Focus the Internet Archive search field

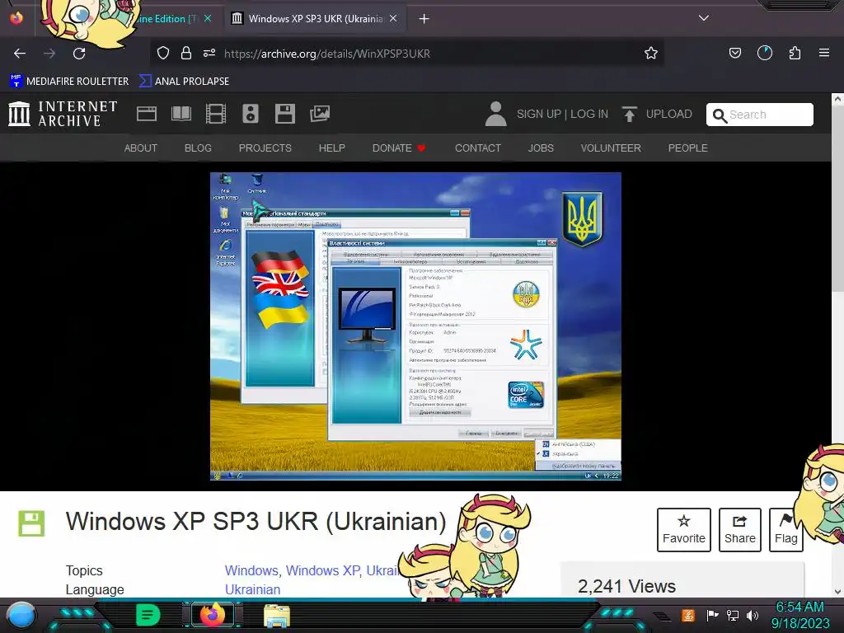tap(759, 114)
